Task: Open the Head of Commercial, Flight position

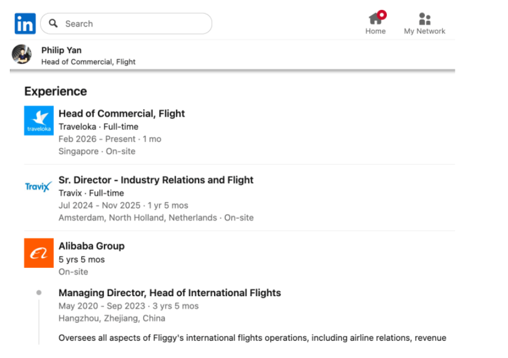Action: point(121,114)
